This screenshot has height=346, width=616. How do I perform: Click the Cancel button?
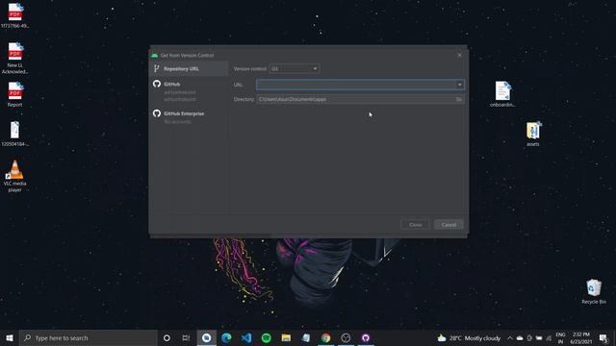tap(449, 225)
